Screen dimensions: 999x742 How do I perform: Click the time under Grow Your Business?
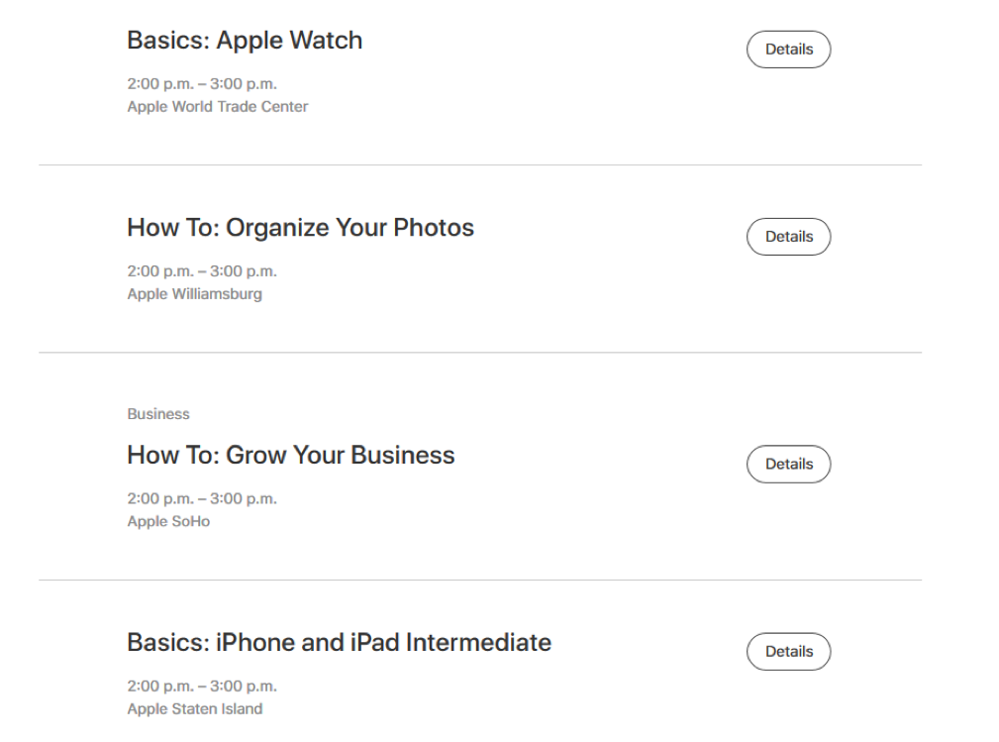202,498
